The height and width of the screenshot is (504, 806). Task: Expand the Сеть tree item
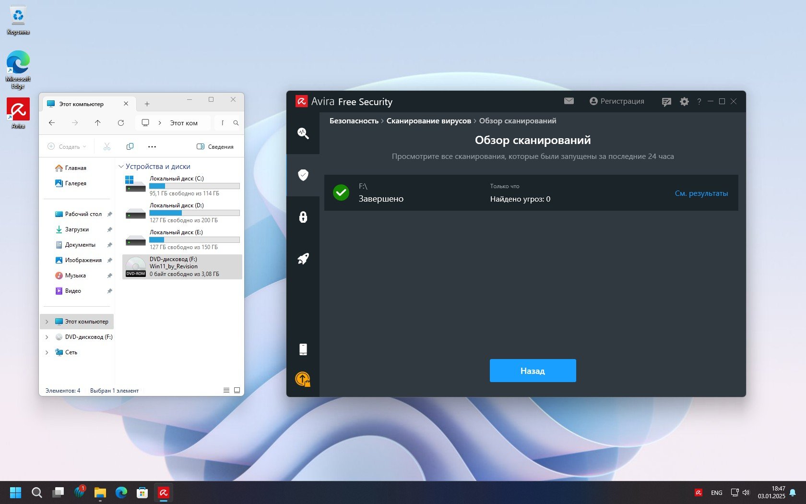click(x=47, y=352)
